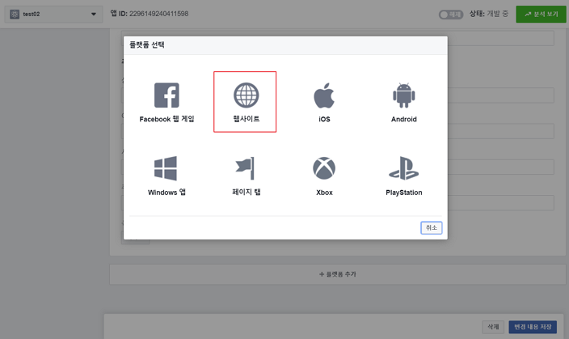
Task: Click the PlayStation label text
Action: pos(404,193)
